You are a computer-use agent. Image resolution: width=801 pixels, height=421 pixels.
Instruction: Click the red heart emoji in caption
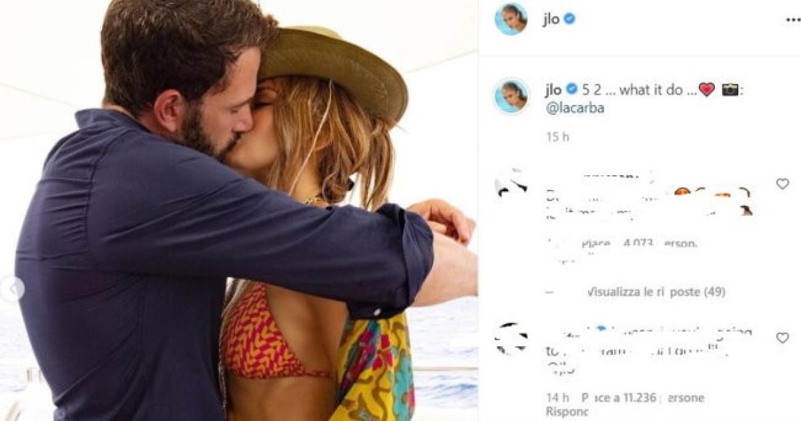point(706,90)
